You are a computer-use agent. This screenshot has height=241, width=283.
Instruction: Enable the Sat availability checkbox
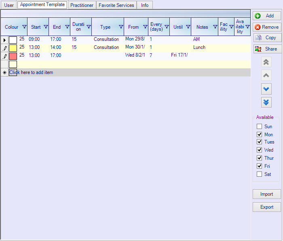260,174
